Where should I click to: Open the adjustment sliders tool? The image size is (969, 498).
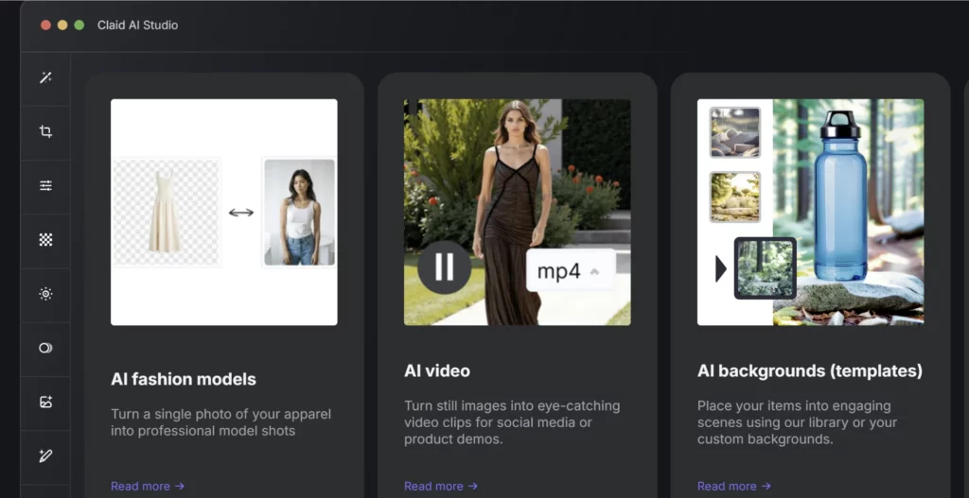coord(45,186)
